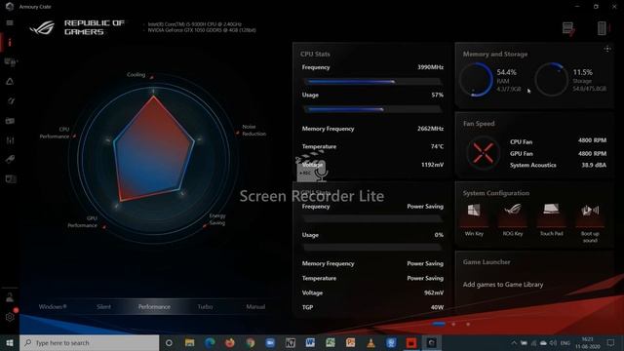This screenshot has height=351, width=624.
Task: Click the CPU Frequency progress bar
Action: (372, 82)
